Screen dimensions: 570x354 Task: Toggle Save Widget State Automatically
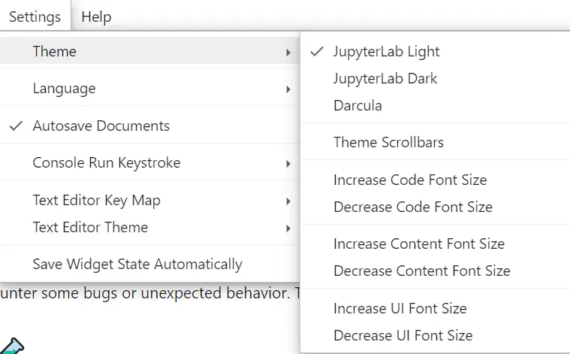149,265
